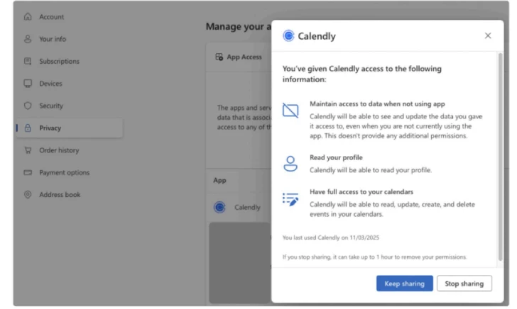Close the Calendly permissions dialog
517x309 pixels.
coord(488,35)
